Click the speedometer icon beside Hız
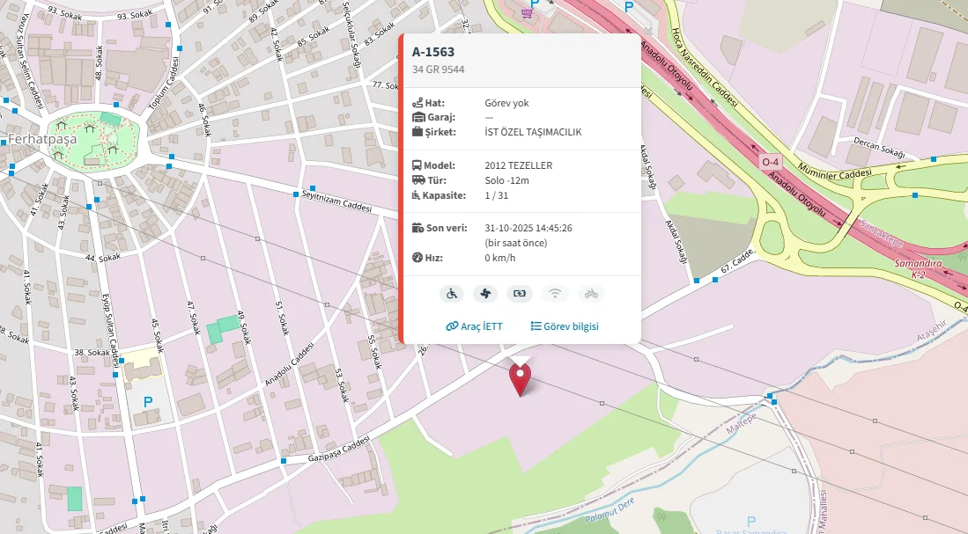The height and width of the screenshot is (534, 968). point(417,258)
